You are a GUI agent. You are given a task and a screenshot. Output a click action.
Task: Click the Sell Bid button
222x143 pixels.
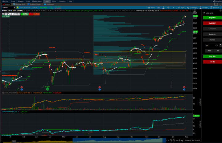click(x=212, y=62)
